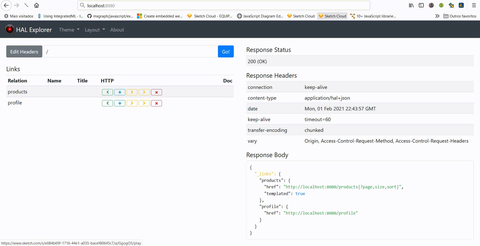Image resolution: width=480 pixels, height=246 pixels.
Task: Open the Theme dropdown in navbar
Action: [69, 30]
